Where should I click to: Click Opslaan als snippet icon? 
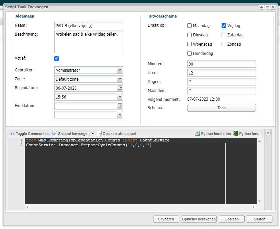(x=99, y=134)
